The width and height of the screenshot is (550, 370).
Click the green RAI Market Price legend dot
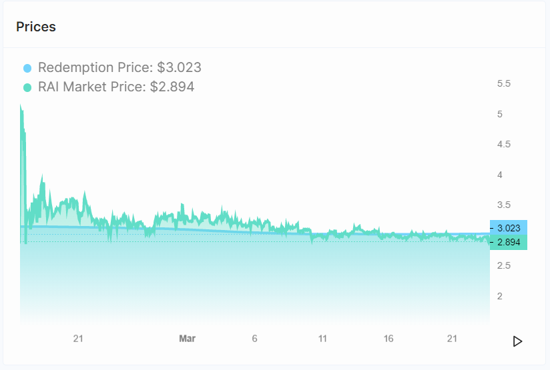(x=27, y=87)
